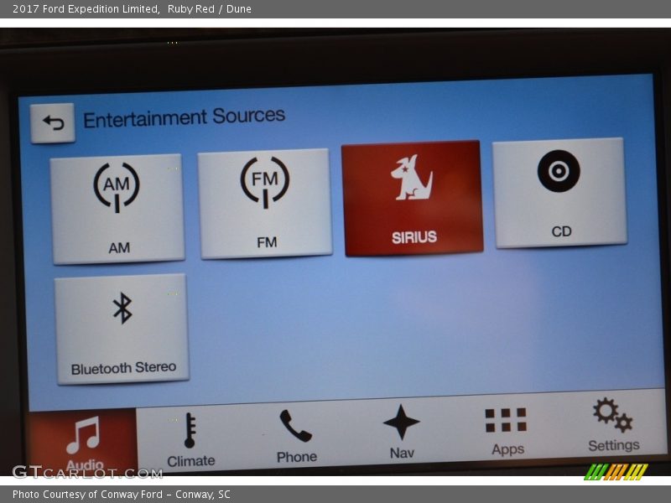The image size is (671, 503).
Task: Open the Apps grid icon
Action: [x=506, y=419]
